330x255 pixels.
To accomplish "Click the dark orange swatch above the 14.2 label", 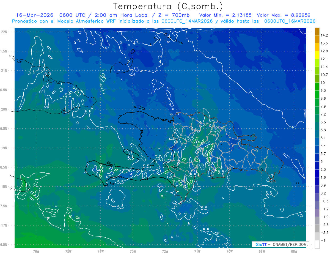I will click(317, 31).
